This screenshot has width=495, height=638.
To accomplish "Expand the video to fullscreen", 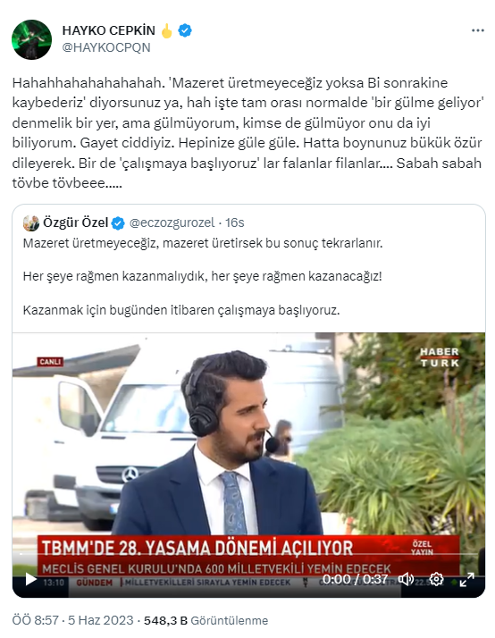I will click(x=466, y=579).
